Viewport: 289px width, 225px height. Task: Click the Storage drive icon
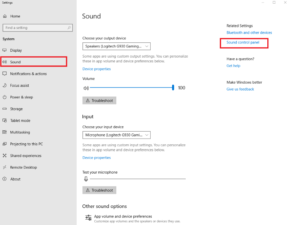point(5,109)
